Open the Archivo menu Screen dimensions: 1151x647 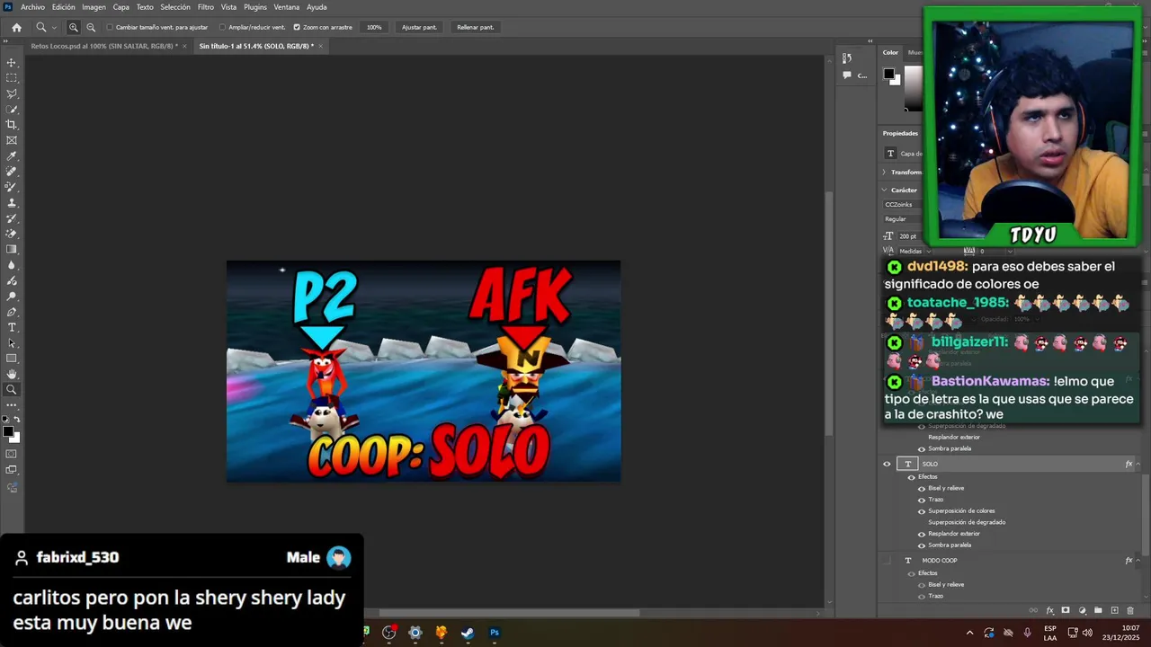click(32, 7)
